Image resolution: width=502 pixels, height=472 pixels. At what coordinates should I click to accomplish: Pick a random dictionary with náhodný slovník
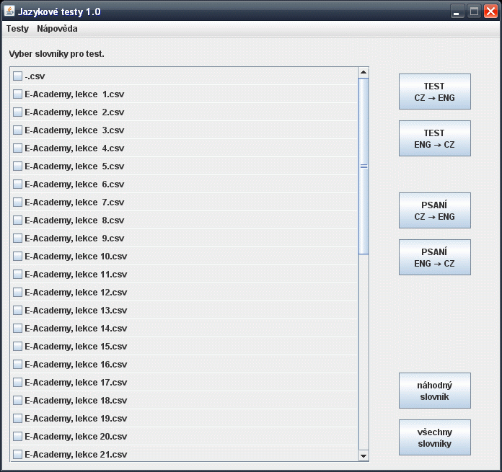(434, 391)
